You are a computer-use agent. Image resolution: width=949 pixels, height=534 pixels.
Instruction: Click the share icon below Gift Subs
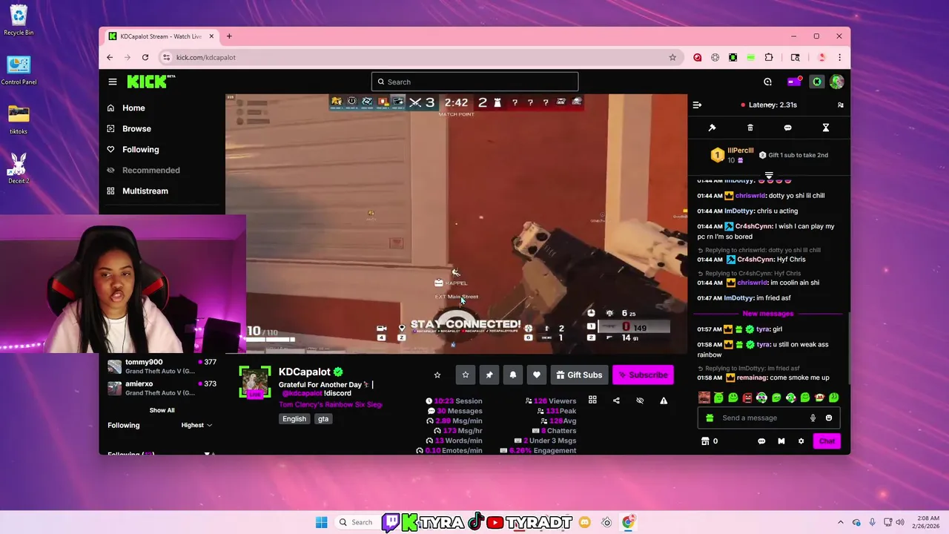(x=616, y=400)
